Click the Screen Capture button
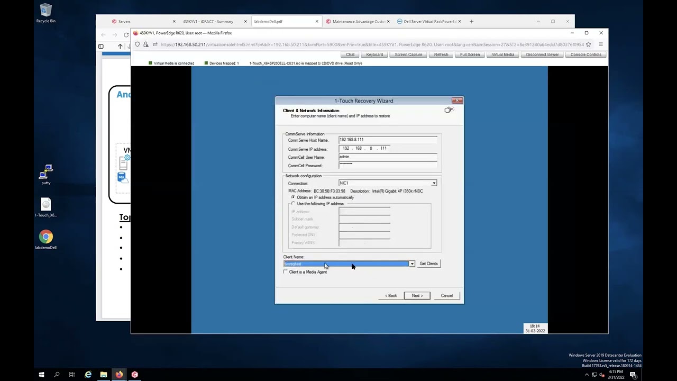The image size is (677, 381). click(408, 55)
